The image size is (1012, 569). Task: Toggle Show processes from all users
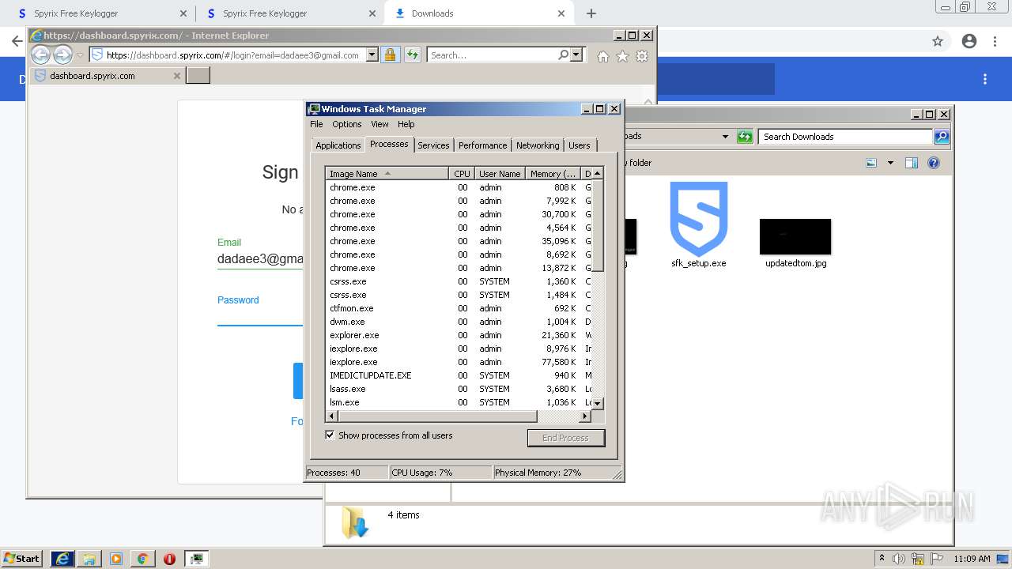click(x=330, y=435)
